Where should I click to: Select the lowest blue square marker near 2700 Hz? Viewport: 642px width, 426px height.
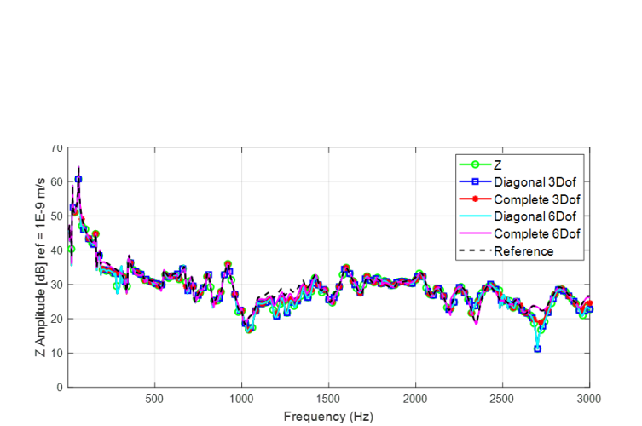tap(537, 348)
